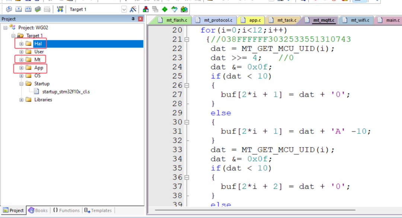The width and height of the screenshot is (402, 218).
Task: Open Manage Project Items colored blocks icon
Action: coord(146,9)
